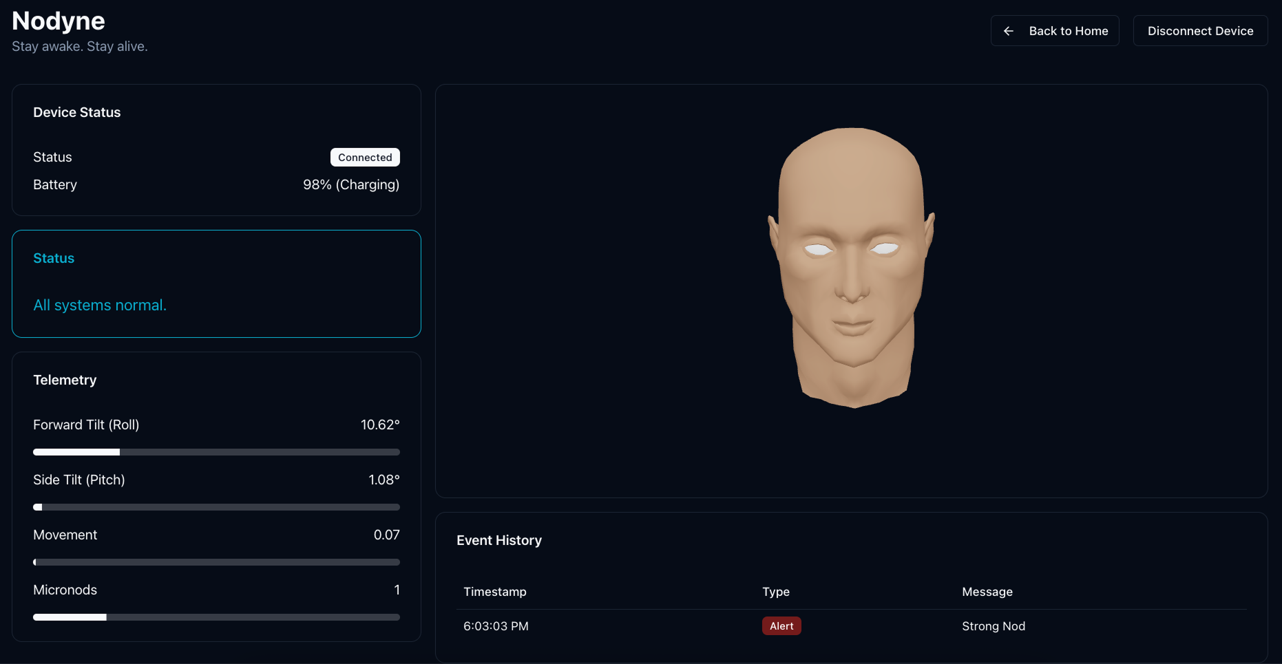The height and width of the screenshot is (664, 1282).
Task: Toggle the Connected device status
Action: click(365, 157)
